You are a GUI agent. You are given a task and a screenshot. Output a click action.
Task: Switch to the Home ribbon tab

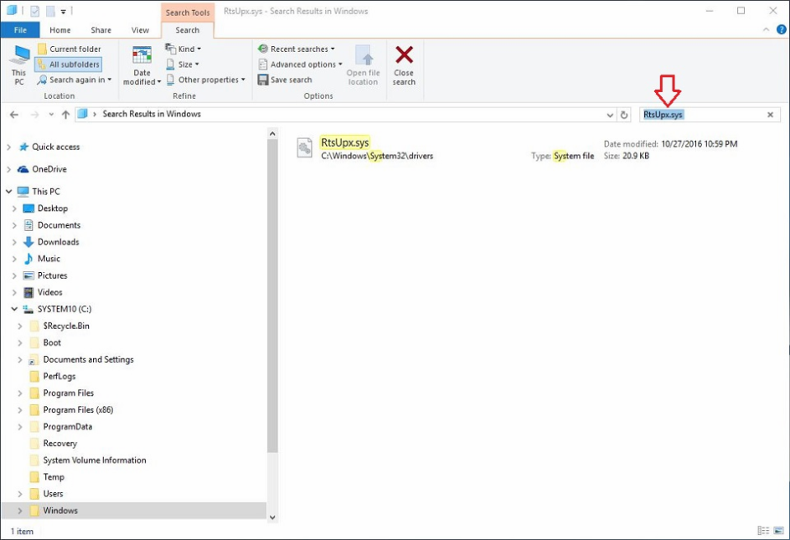tap(60, 30)
